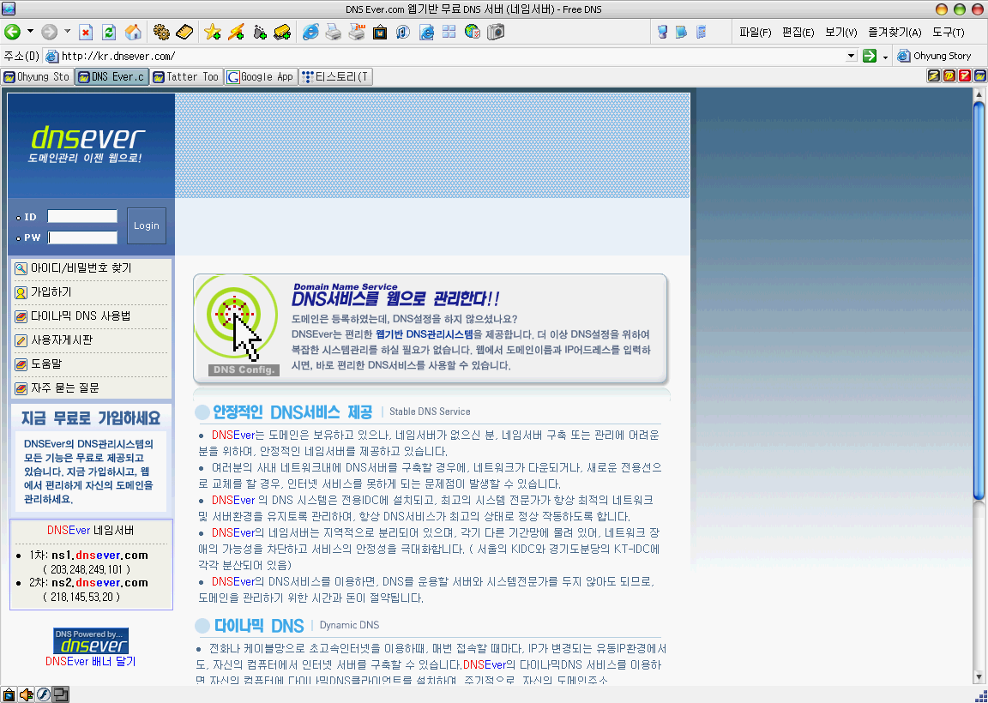Open the 도구(T) menu
This screenshot has width=988, height=703.
click(949, 33)
